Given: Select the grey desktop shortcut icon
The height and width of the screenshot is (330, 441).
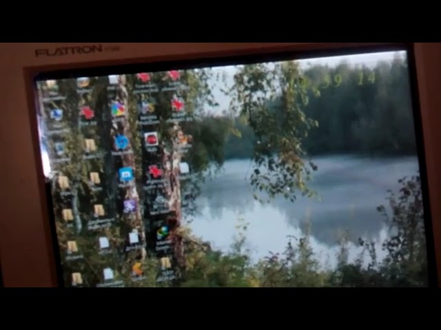Looking at the screenshot, I should [158, 203].
